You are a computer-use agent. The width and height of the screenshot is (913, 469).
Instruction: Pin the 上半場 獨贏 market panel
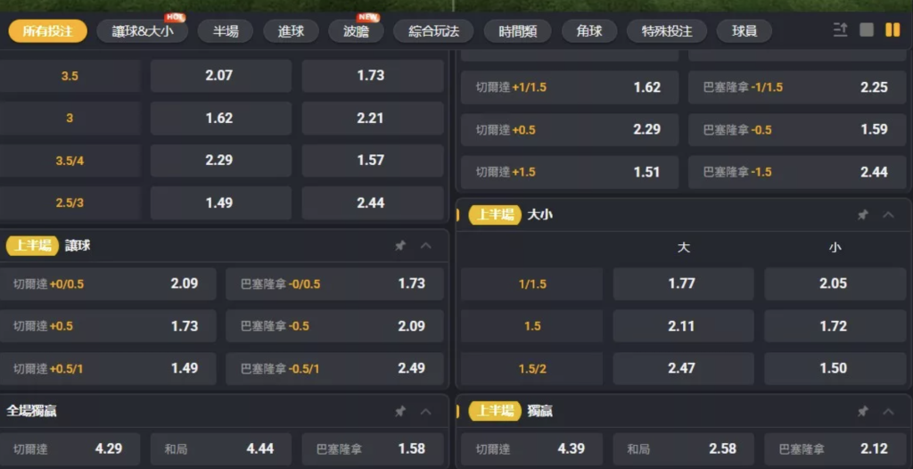(862, 411)
